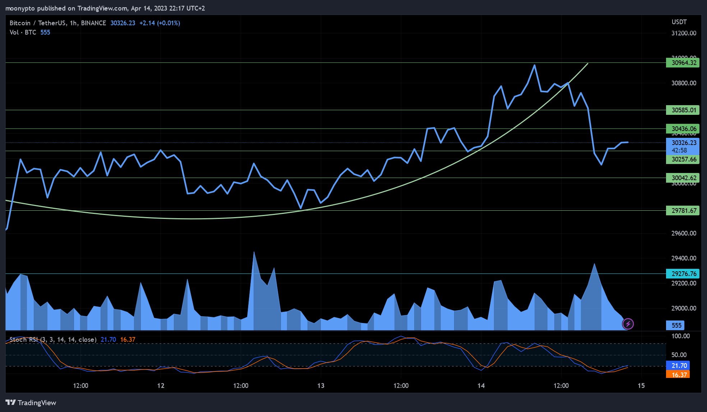The width and height of the screenshot is (707, 412).
Task: Click the 1h interval label in header
Action: [73, 23]
